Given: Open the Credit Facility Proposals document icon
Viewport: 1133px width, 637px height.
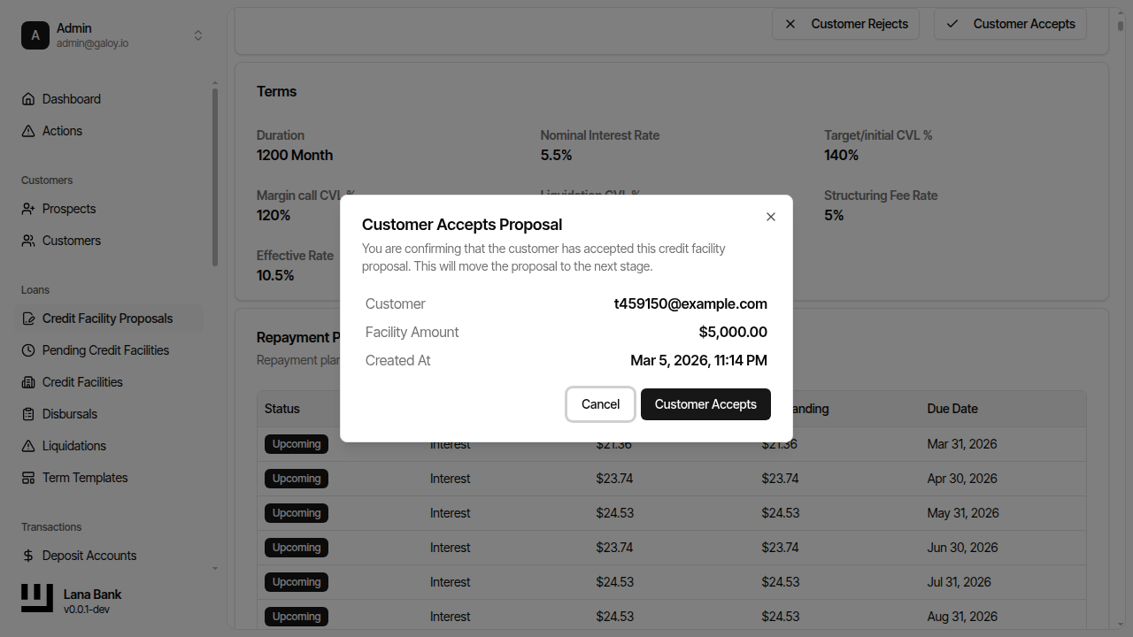Looking at the screenshot, I should click(x=28, y=318).
